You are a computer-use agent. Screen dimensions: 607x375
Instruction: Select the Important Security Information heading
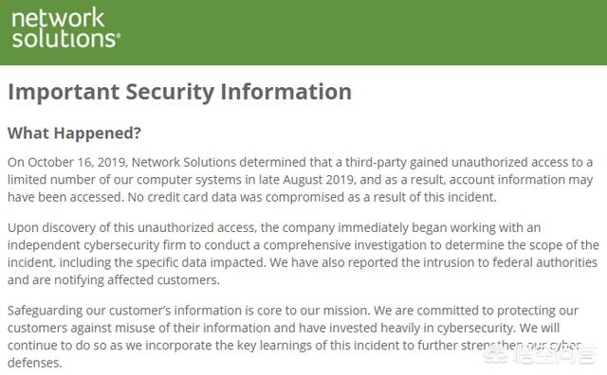(179, 92)
